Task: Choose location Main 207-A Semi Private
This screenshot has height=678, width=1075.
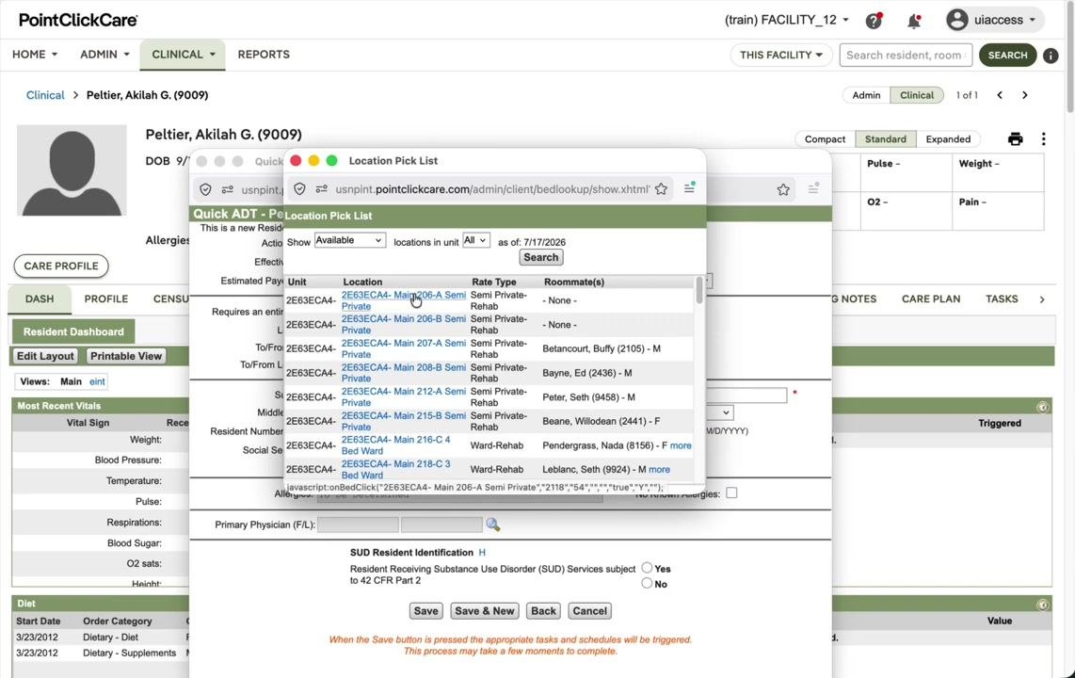Action: pos(403,349)
